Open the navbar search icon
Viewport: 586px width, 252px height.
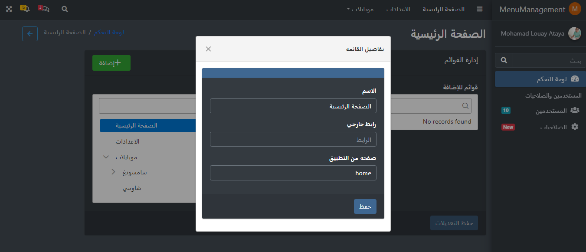(x=65, y=9)
